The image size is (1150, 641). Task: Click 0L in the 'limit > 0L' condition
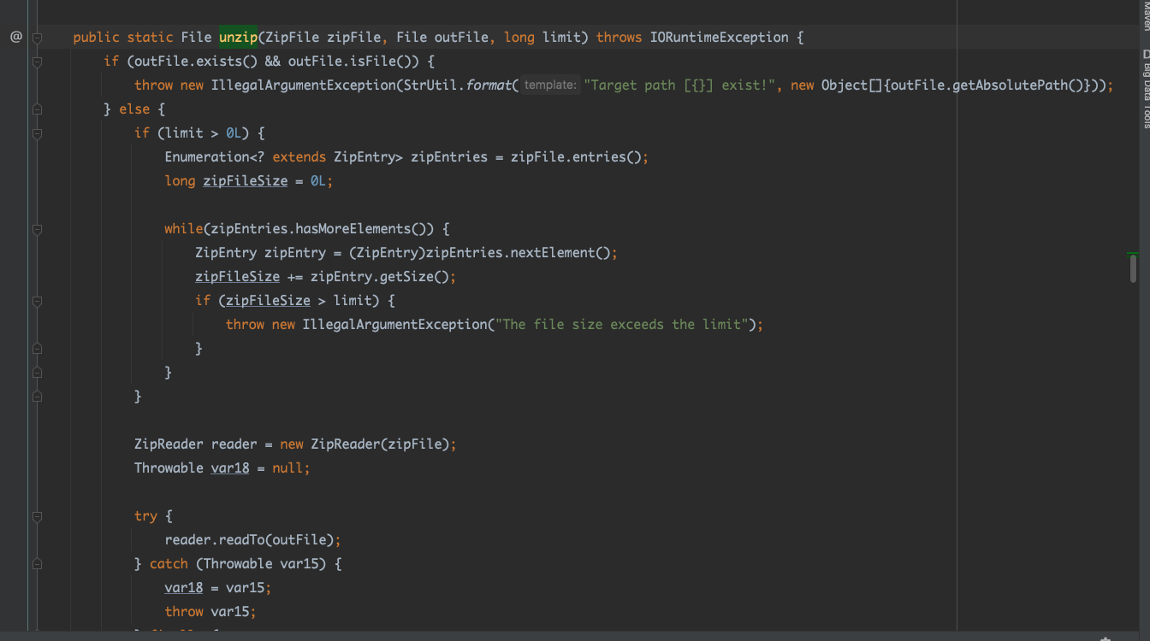point(234,132)
